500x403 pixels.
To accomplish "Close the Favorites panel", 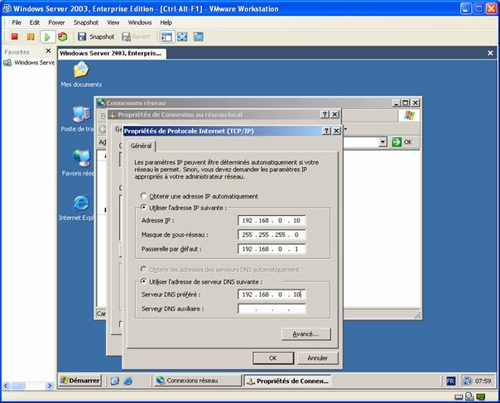I will pos(48,50).
